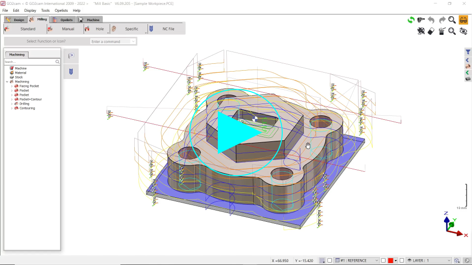This screenshot has width=472, height=265.
Task: Open the magic wand hat tool
Action: (442, 31)
